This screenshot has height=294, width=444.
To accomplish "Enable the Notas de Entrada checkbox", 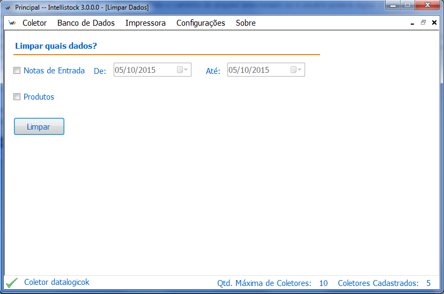I will point(17,70).
